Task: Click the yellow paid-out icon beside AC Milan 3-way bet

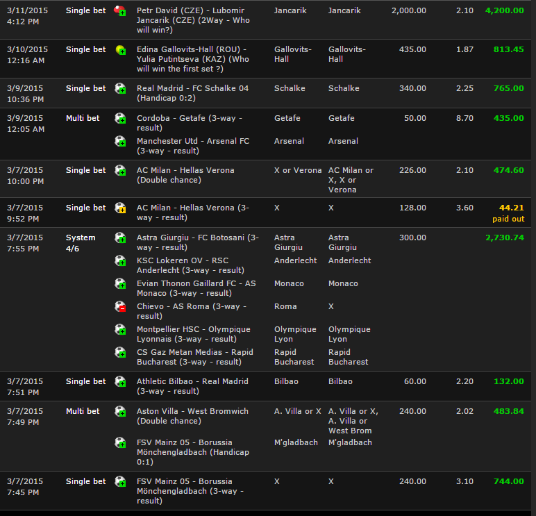Action: (x=120, y=208)
